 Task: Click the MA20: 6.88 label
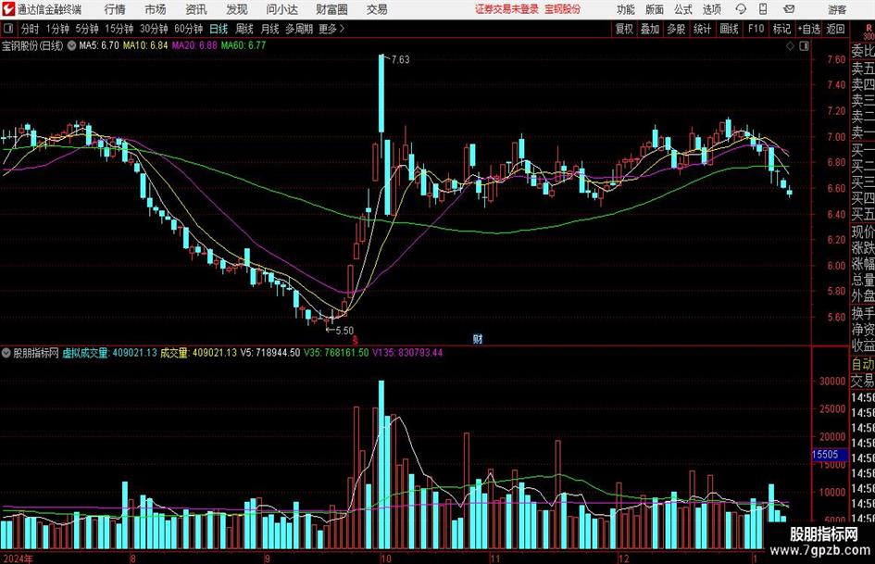pos(194,45)
